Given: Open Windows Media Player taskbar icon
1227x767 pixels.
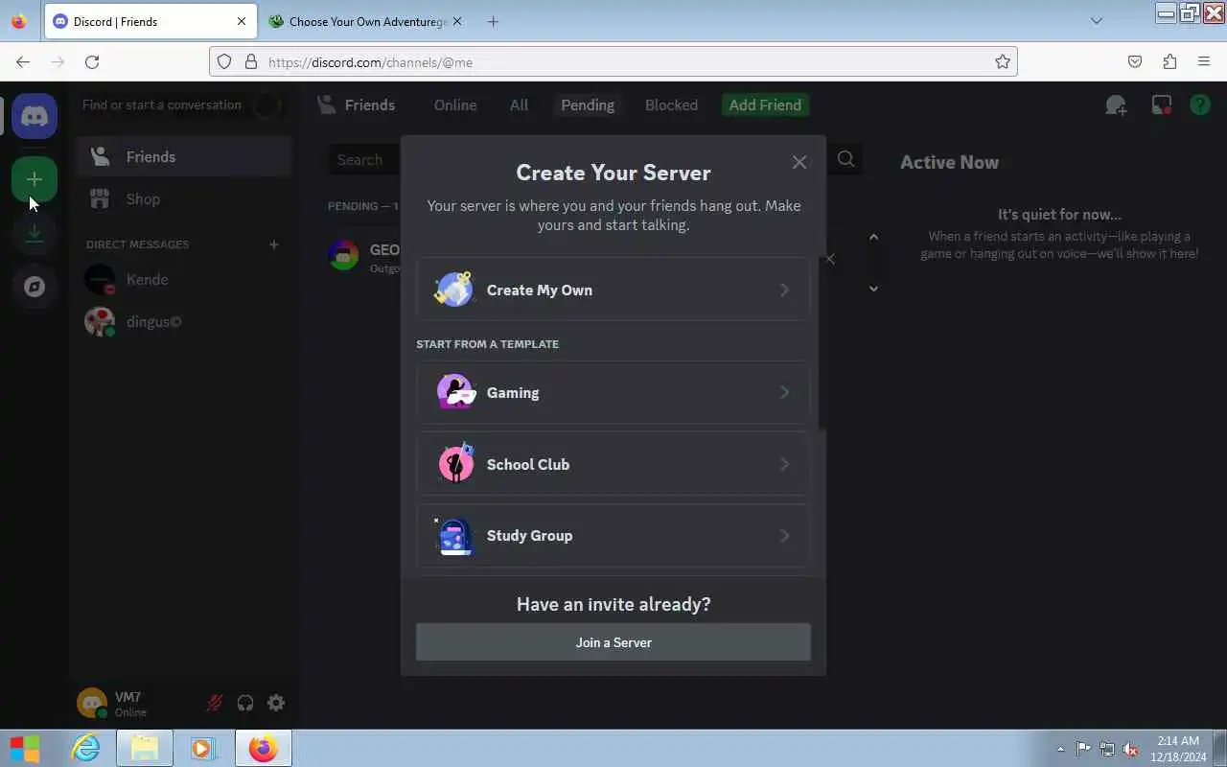Looking at the screenshot, I should tap(202, 749).
